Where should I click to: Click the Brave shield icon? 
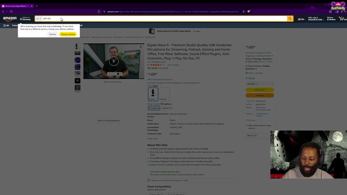click(249, 12)
